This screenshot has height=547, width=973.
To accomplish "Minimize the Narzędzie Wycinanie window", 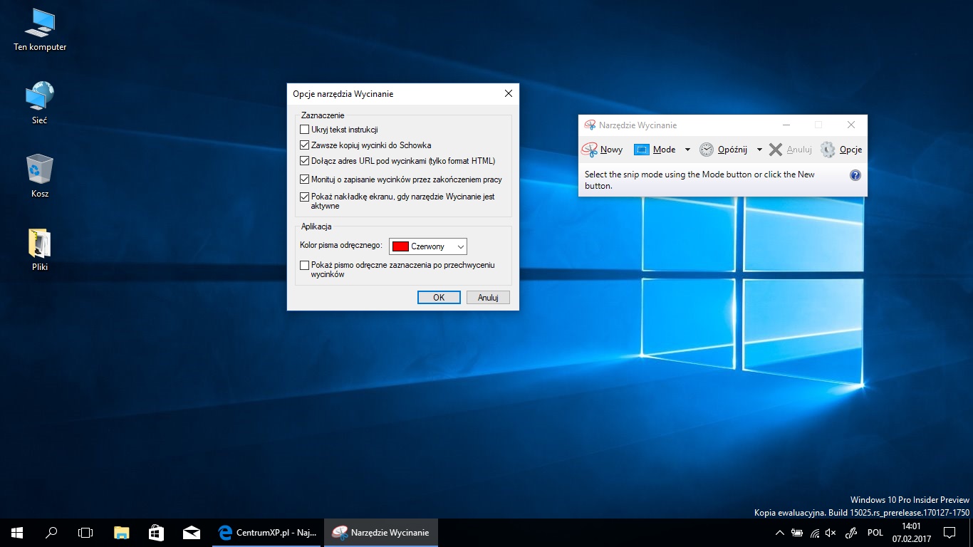I will point(786,125).
